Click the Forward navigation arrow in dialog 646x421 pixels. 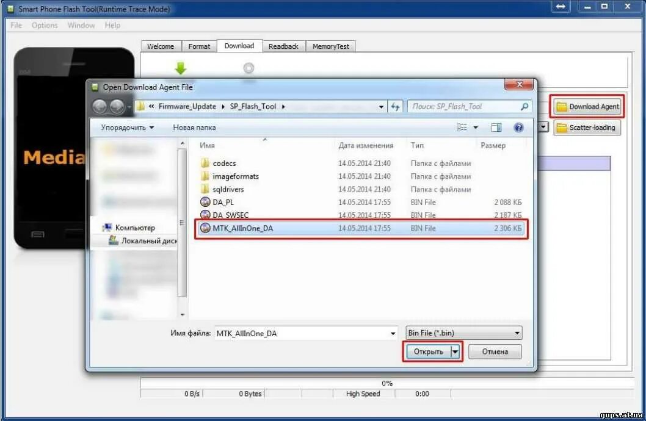(x=117, y=107)
